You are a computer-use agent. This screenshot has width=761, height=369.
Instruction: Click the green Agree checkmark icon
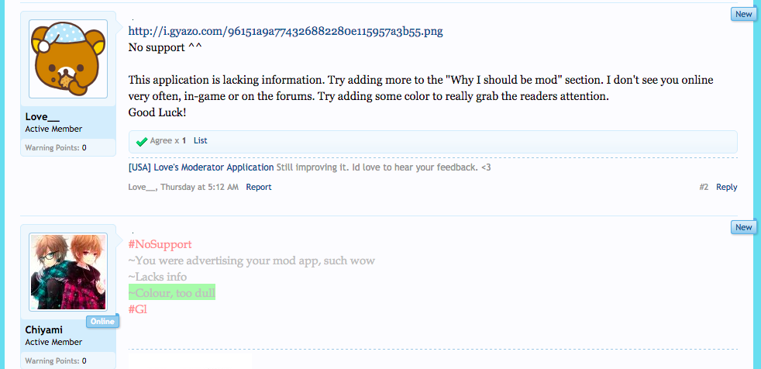pyautogui.click(x=142, y=141)
